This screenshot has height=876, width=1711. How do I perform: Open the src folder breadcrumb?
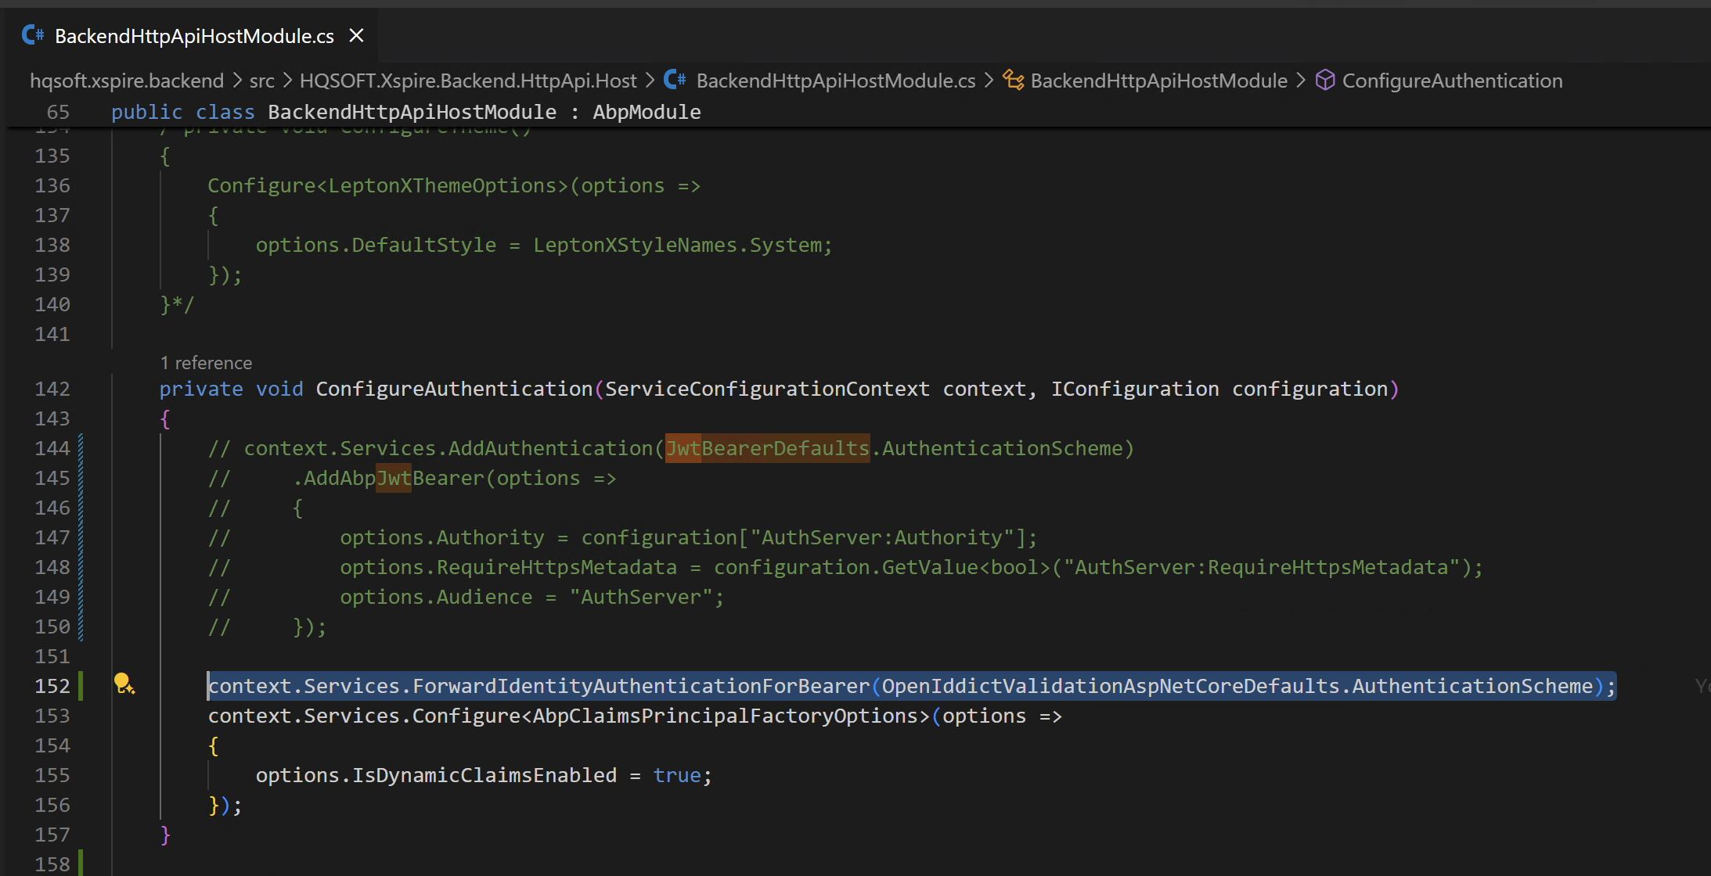(261, 81)
